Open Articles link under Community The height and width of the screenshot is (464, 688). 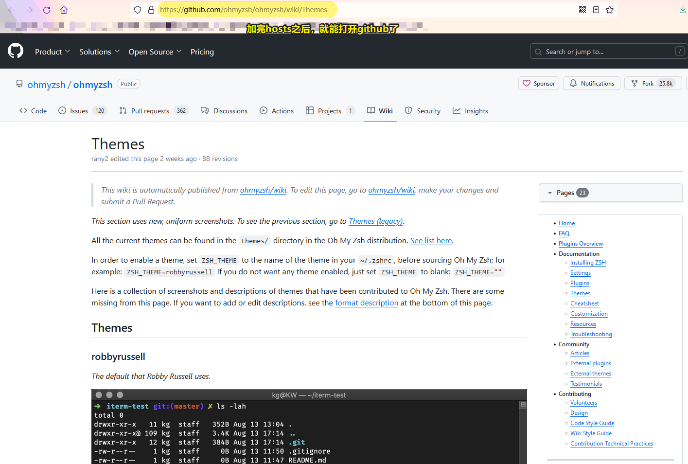pos(580,353)
